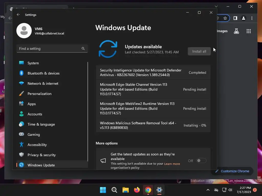Open Chrome three-dot menu
The height and width of the screenshot is (196, 262).
(x=252, y=18)
